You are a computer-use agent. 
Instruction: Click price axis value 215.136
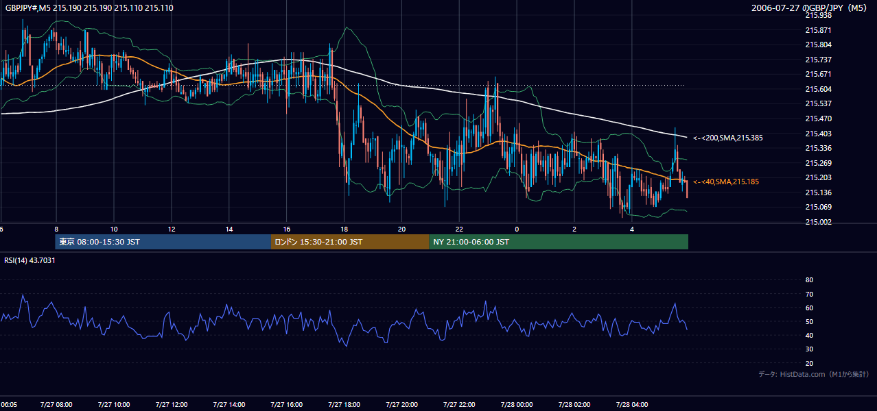818,192
